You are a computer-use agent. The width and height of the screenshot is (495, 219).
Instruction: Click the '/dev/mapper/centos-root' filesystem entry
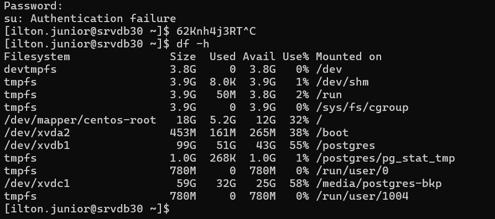80,120
